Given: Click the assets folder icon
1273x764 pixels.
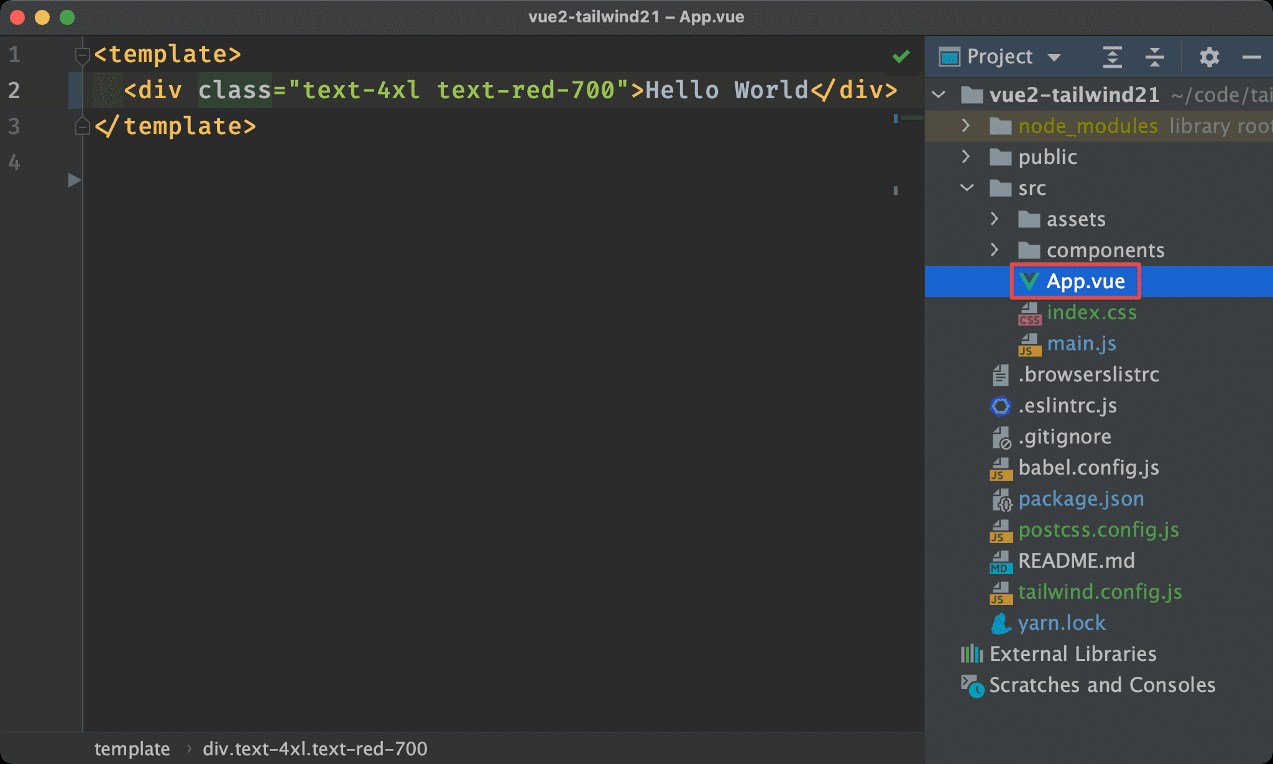Looking at the screenshot, I should click(1029, 219).
